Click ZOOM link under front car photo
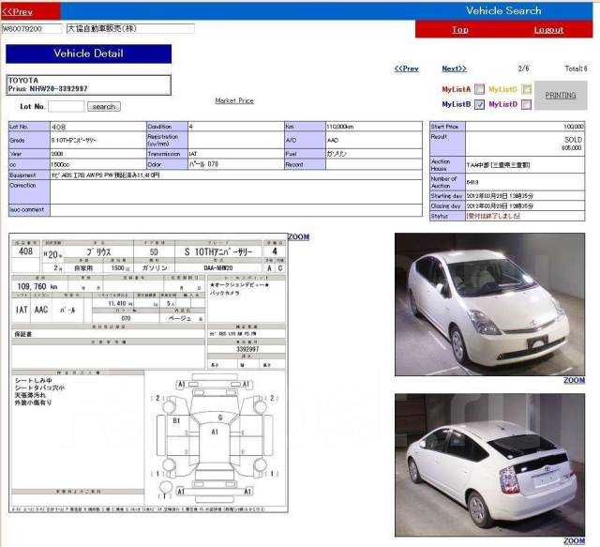 574,380
